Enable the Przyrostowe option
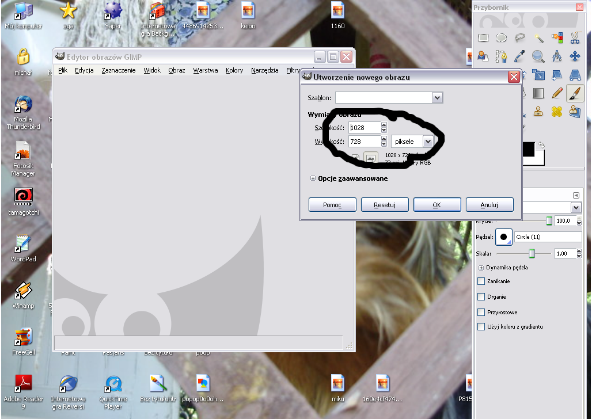This screenshot has width=592, height=419. click(481, 312)
